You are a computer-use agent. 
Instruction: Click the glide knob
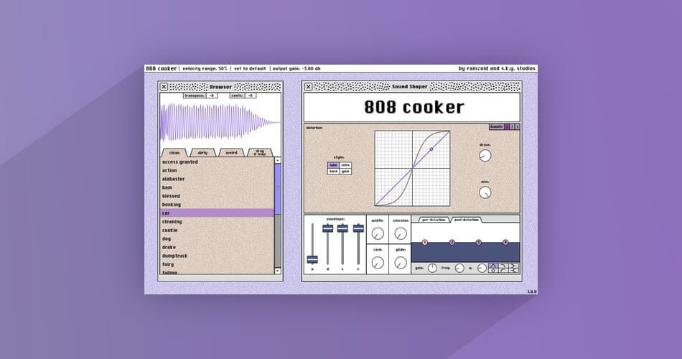401,262
